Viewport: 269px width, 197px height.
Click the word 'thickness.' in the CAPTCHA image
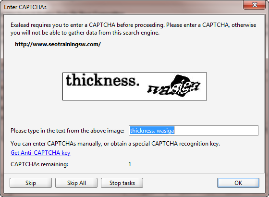point(102,80)
